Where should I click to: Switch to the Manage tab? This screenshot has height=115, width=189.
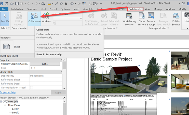click(x=158, y=9)
